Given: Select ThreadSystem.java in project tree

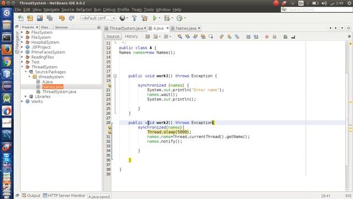Looking at the screenshot, I should click(59, 92).
